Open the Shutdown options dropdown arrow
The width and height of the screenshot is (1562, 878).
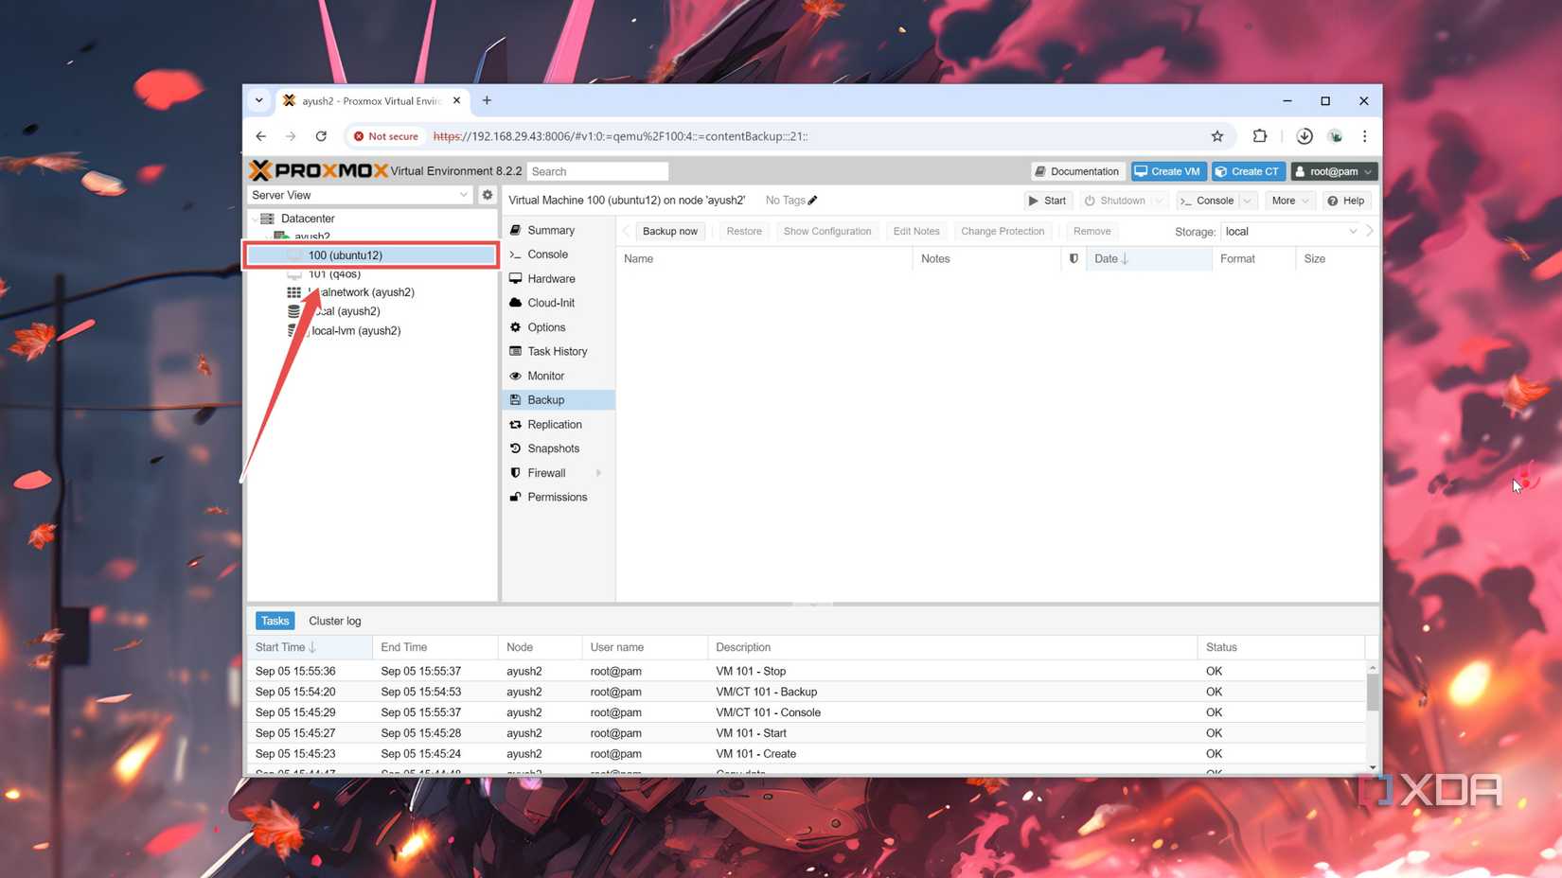coord(1158,201)
